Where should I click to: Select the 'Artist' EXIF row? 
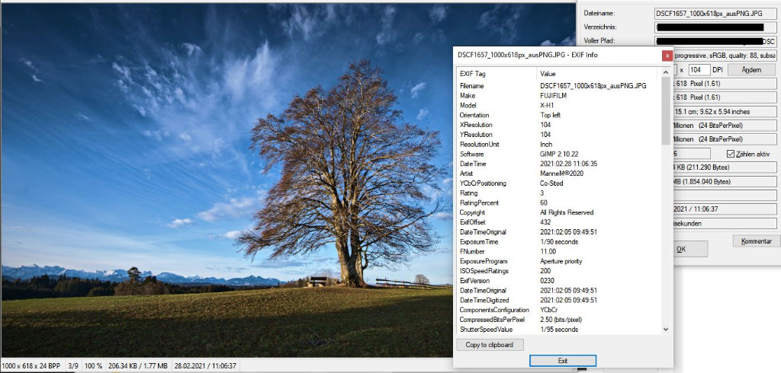(559, 174)
